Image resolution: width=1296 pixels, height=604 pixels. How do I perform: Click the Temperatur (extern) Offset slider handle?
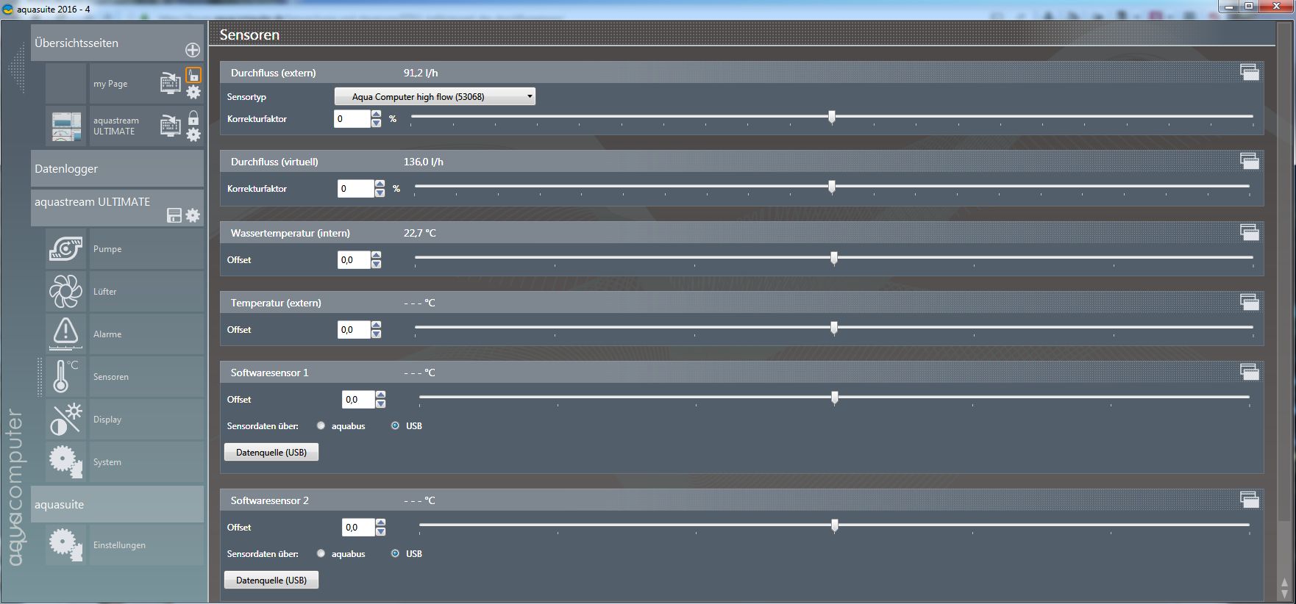[834, 328]
